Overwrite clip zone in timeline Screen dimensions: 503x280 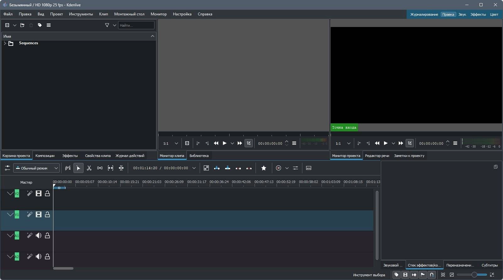coord(228,168)
